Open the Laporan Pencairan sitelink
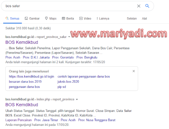This screenshot has height=129, width=169. click(18, 120)
